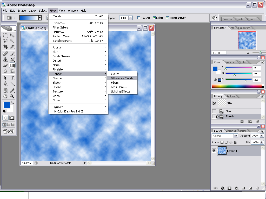Select the Blur tool

pos(5,71)
